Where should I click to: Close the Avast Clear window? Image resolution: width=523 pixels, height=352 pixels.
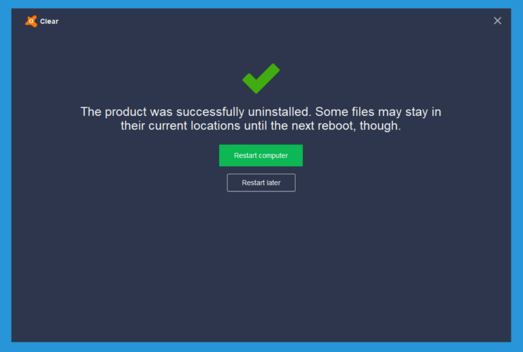click(497, 21)
